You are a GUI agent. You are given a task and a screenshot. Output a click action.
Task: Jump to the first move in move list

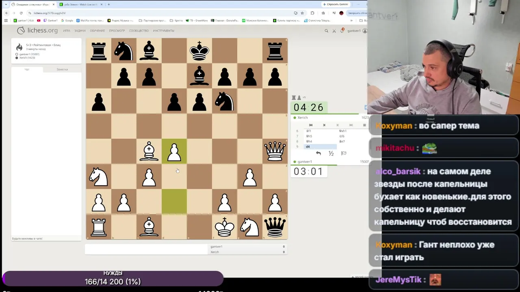pos(311,125)
